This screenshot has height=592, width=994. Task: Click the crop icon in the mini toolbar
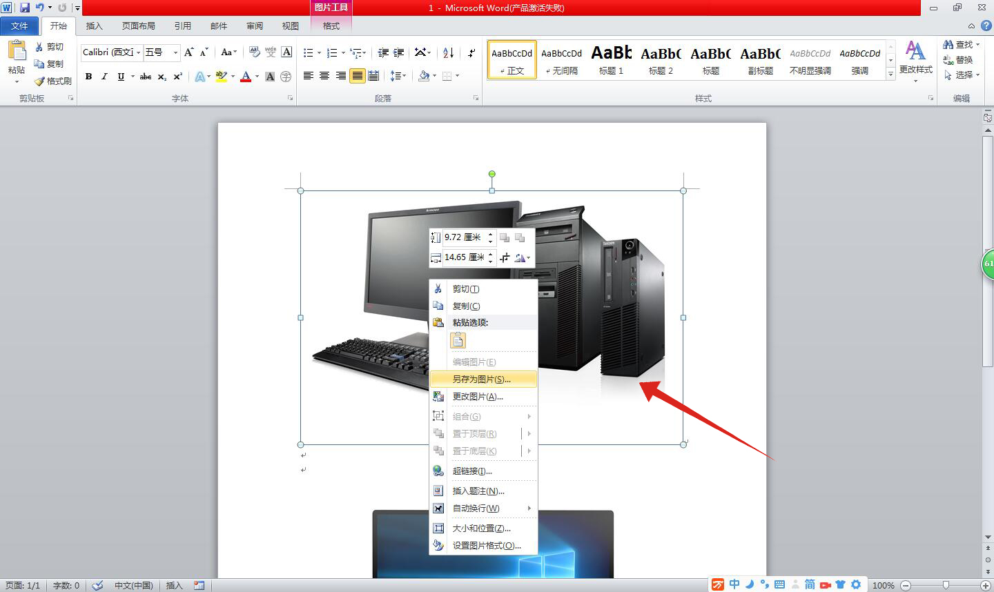(505, 257)
